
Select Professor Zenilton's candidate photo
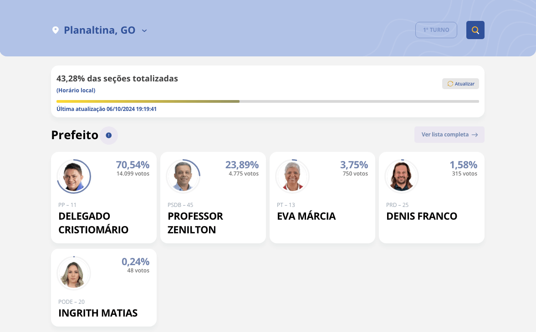(183, 176)
